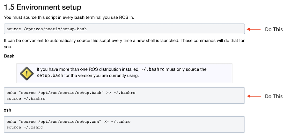This screenshot has width=287, height=138.
Task: Click the echo line ending in ">> ~/.zshrc"
Action: click(x=68, y=121)
